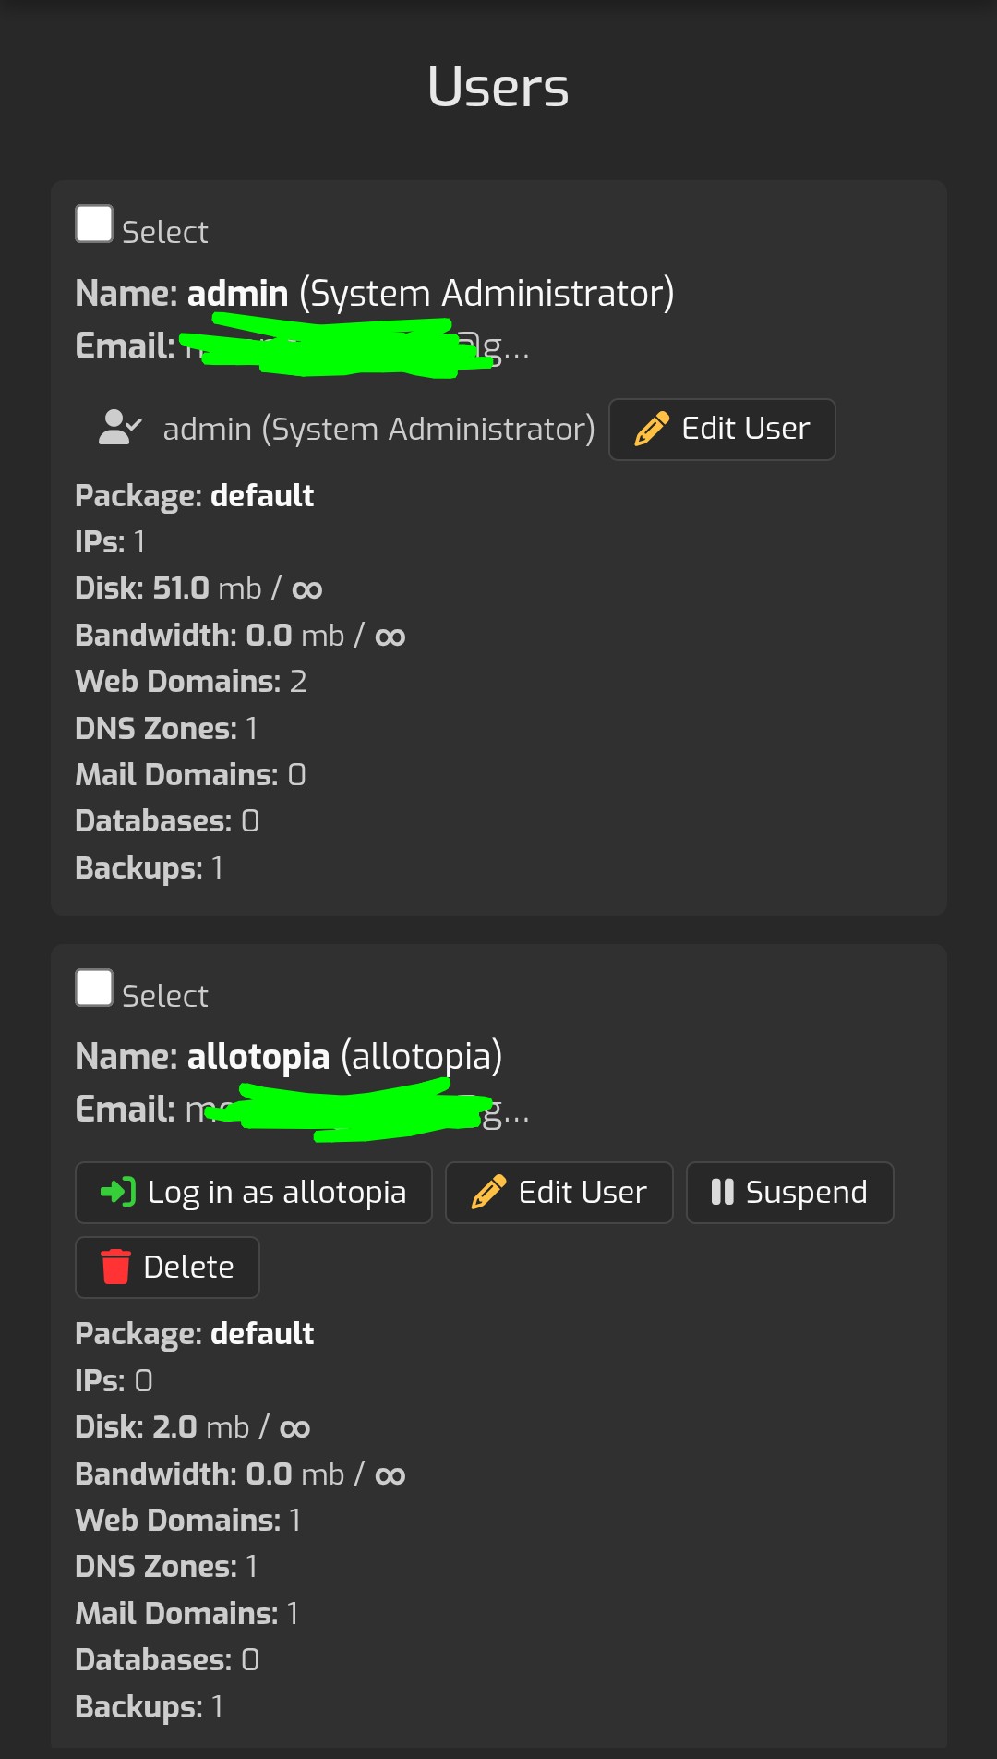This screenshot has height=1759, width=997.
Task: Click the pencil icon on admin's Edit User
Action: pos(652,430)
